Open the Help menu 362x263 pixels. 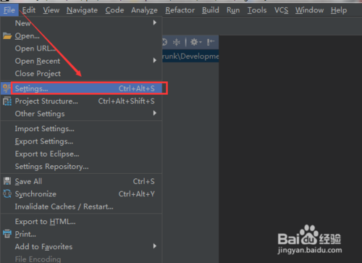pos(339,10)
